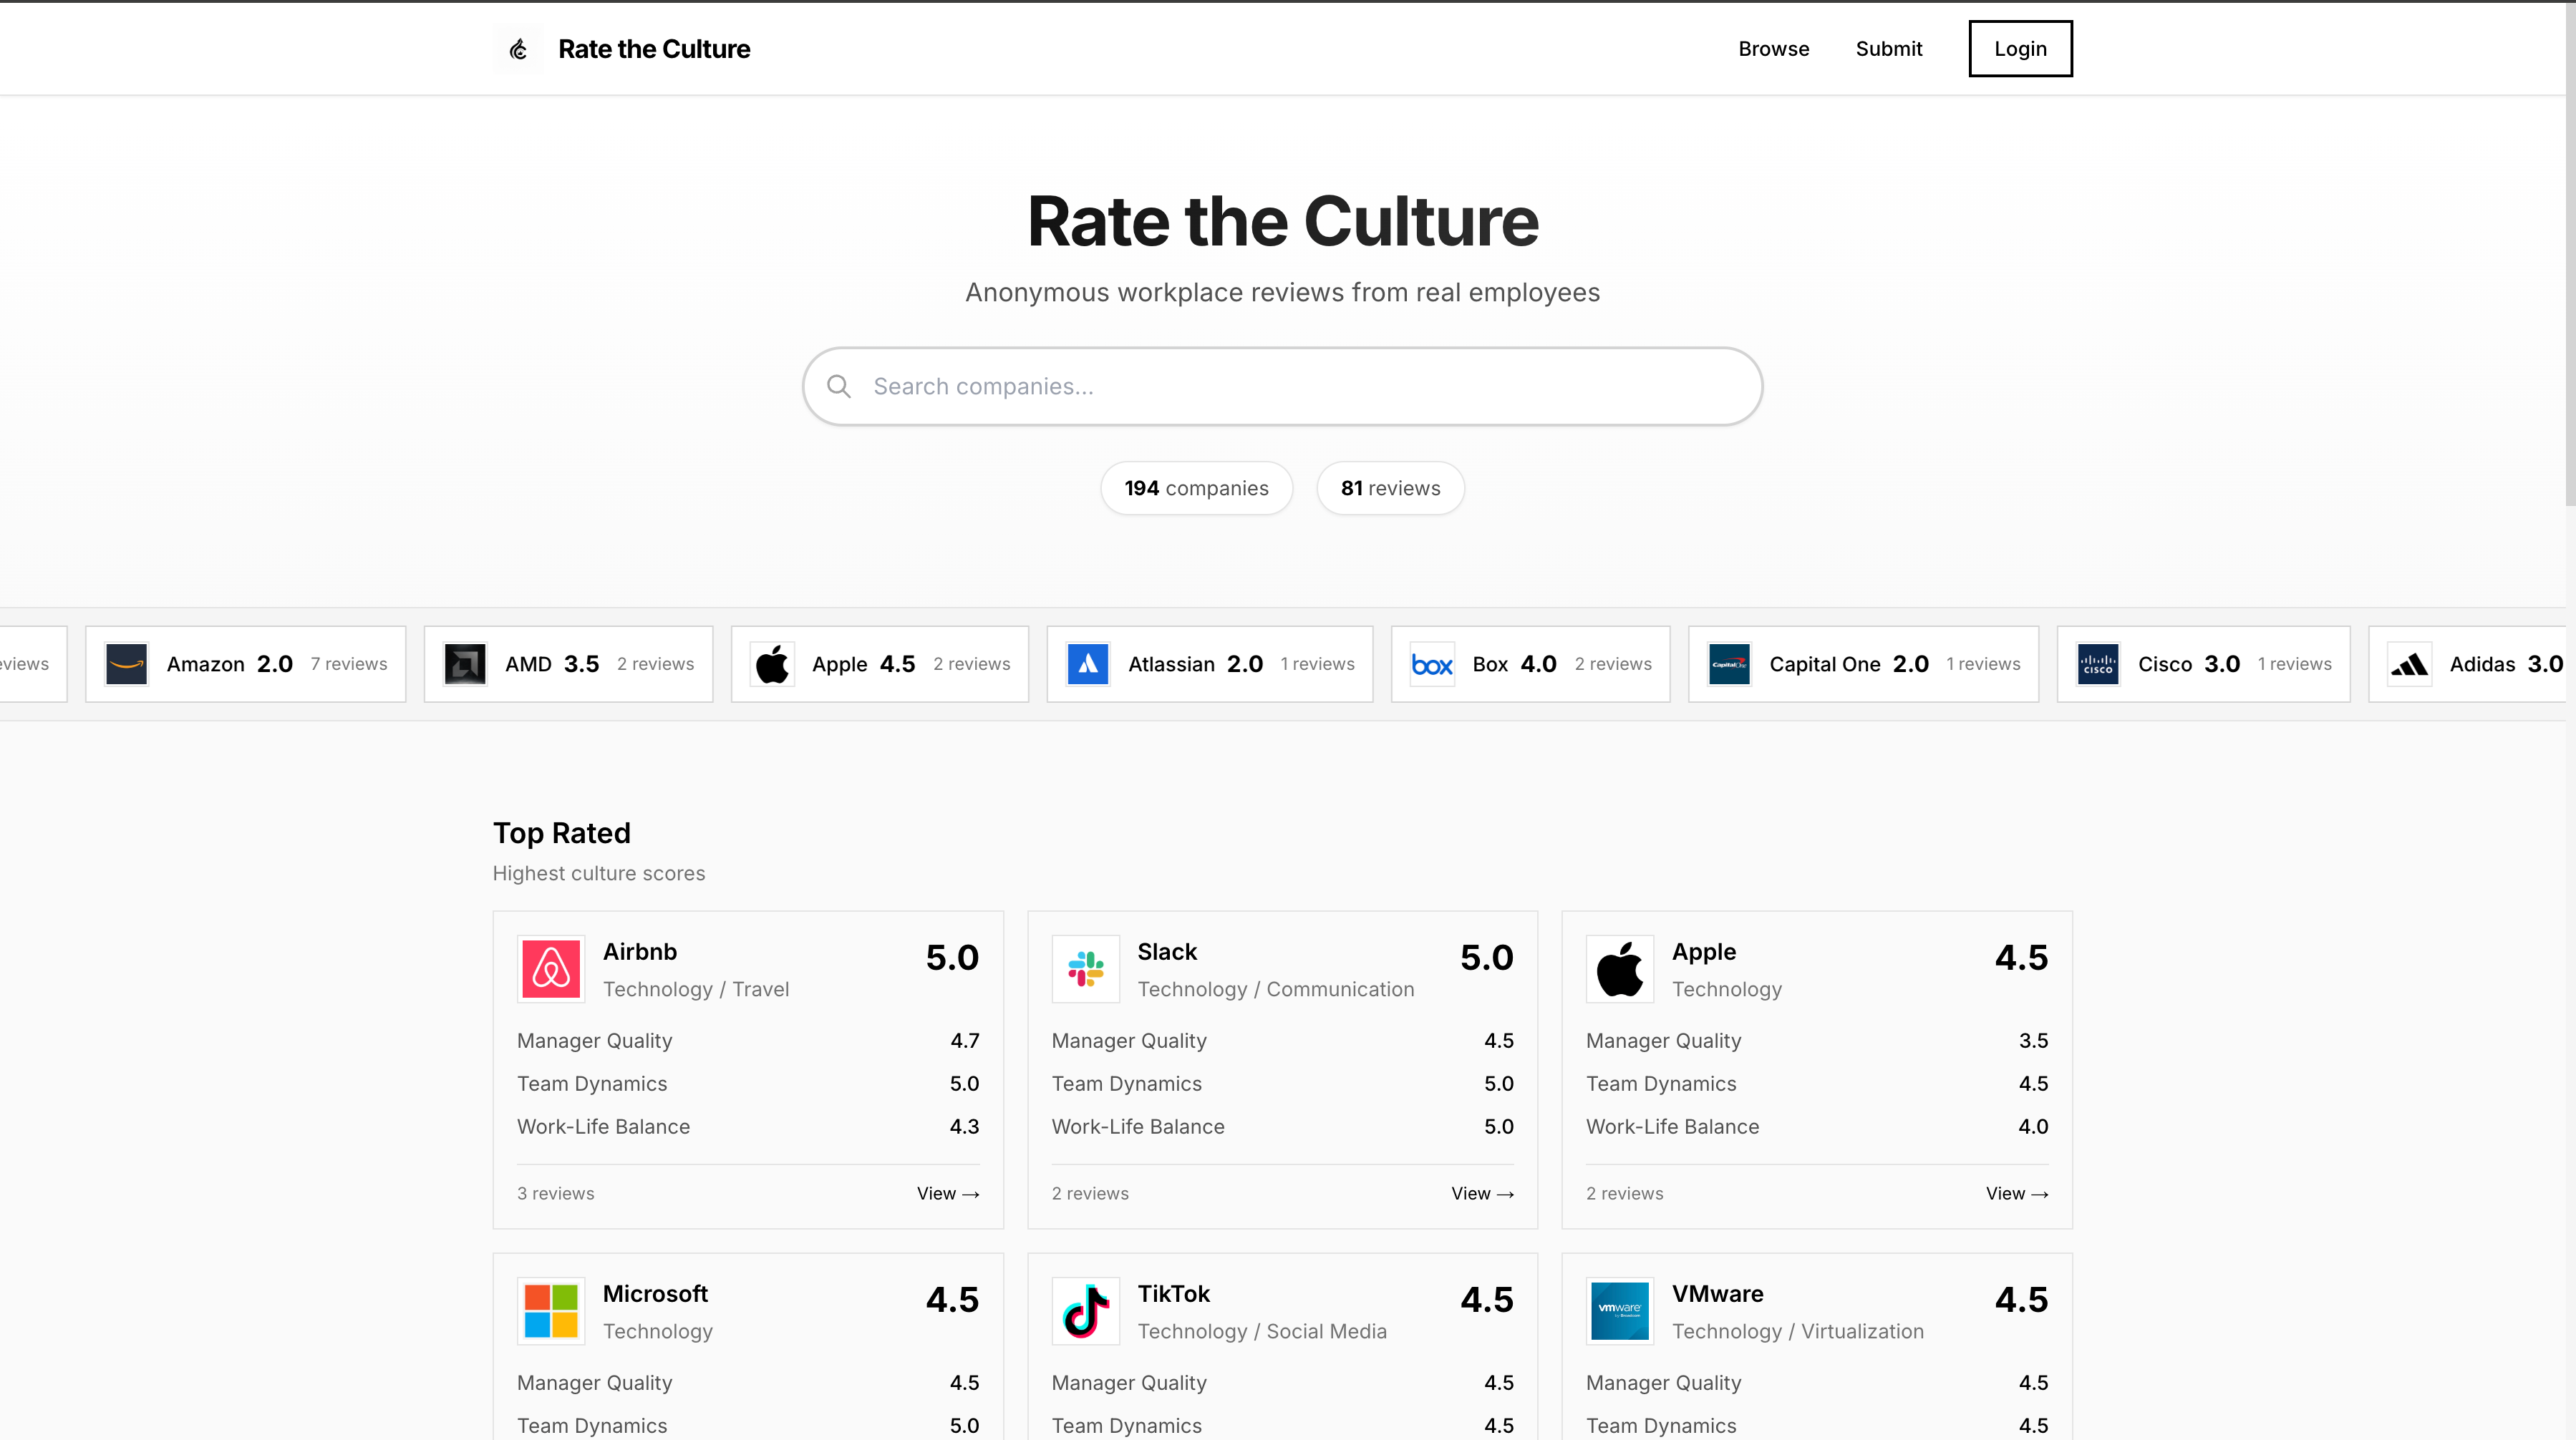Select Atlassian name in the ticker
Viewport: 2576px width, 1440px height.
[1171, 664]
